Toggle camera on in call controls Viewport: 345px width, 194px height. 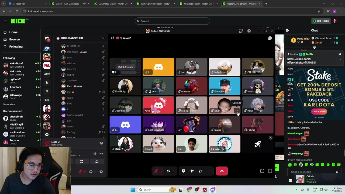click(x=168, y=171)
